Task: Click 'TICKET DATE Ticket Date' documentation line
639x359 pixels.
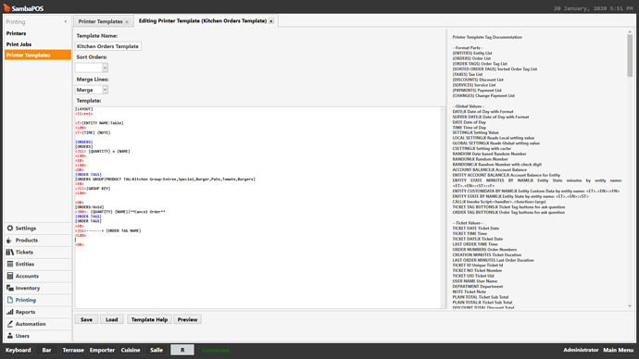Action: [x=476, y=229]
